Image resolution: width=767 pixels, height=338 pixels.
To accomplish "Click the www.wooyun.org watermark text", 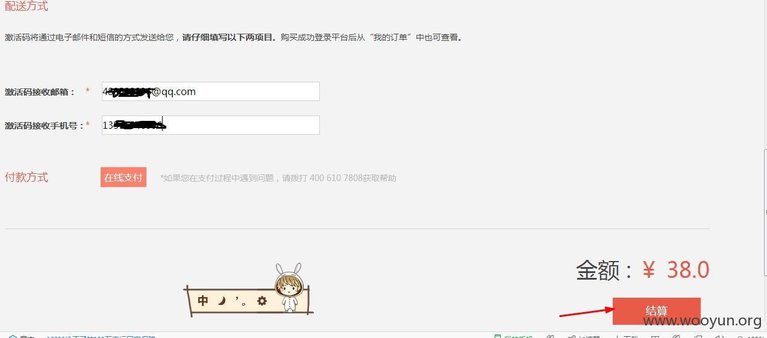I will point(702,321).
